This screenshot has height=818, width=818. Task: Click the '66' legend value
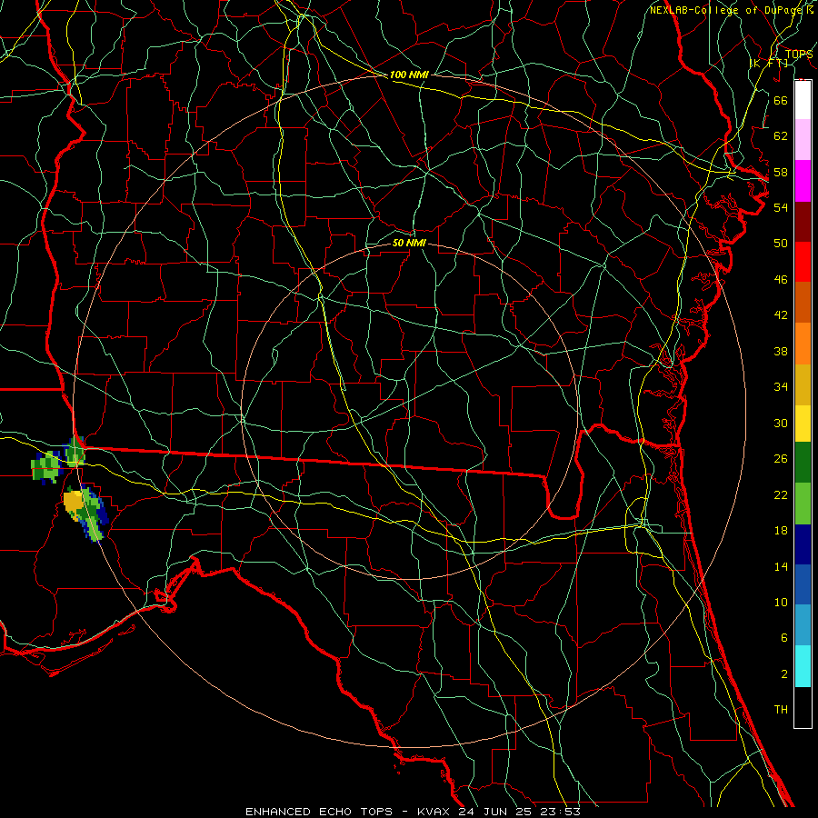pos(781,100)
